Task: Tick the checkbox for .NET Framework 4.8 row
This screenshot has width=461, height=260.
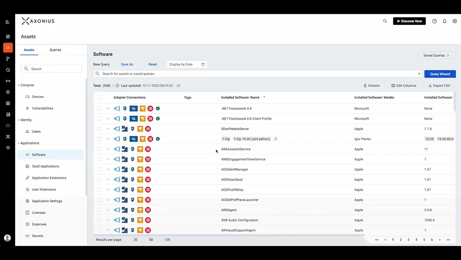Action: point(99,109)
